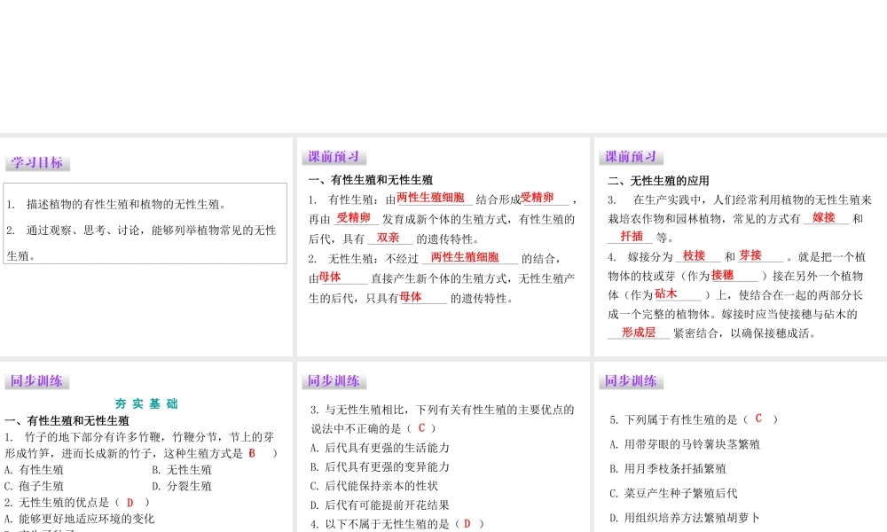Click the 课前预习 label above 一、有性生殖和无性生殖
This screenshot has width=887, height=532.
click(334, 157)
